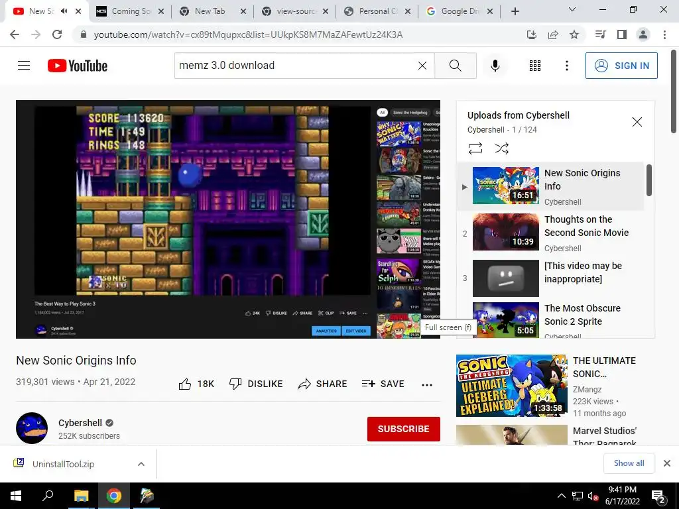Image resolution: width=679 pixels, height=509 pixels.
Task: Open the Windows notification center
Action: [x=658, y=496]
